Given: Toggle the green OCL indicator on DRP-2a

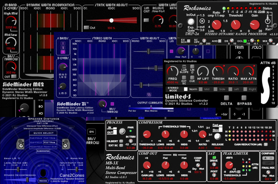Looking at the screenshot, I should tap(245, 41).
